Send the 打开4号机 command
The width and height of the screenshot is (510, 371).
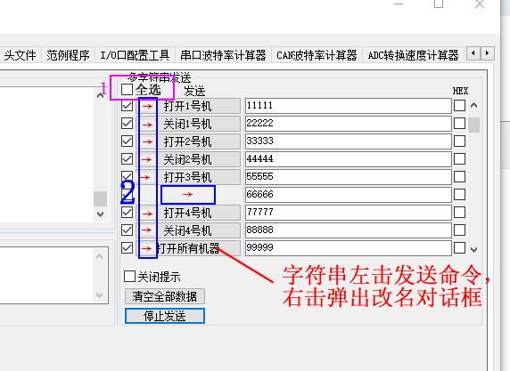[x=188, y=213]
